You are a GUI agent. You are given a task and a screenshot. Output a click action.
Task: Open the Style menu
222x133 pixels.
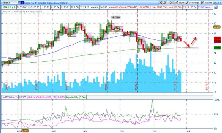[179, 2]
